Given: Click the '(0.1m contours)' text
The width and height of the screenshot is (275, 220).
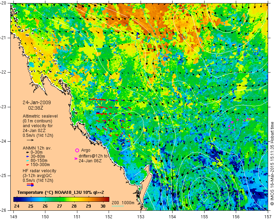Looking at the screenshot, I should [37, 121].
